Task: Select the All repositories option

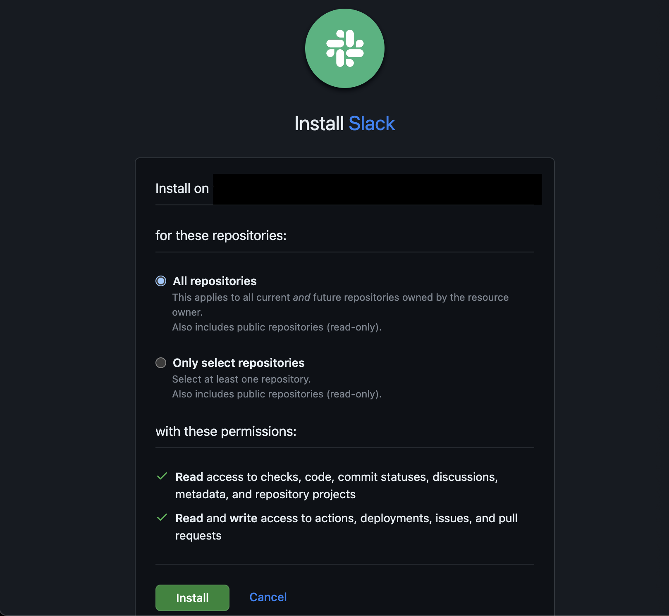Action: tap(161, 281)
